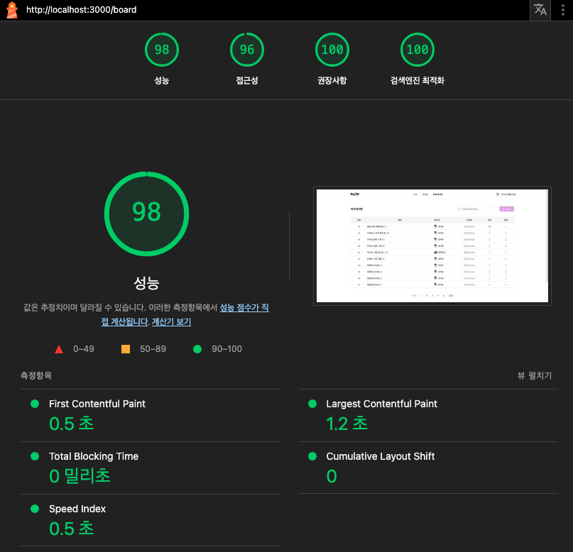Click the 측정항목 section heading

pos(36,375)
